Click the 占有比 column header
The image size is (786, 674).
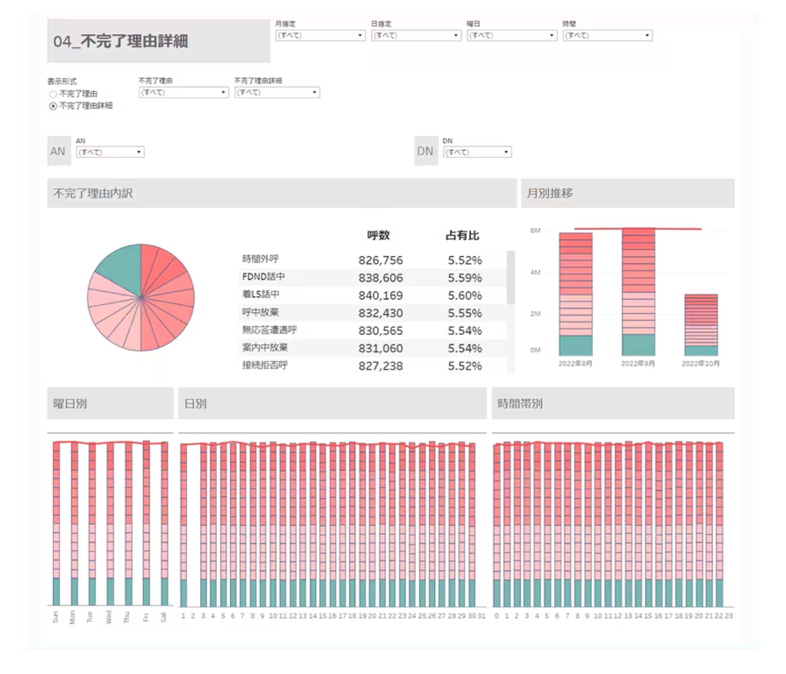pyautogui.click(x=462, y=235)
